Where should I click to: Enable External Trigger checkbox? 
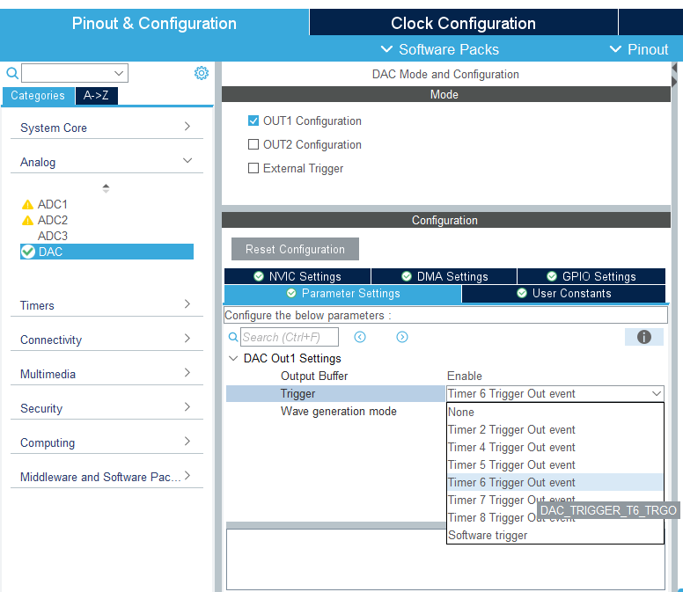pos(253,168)
